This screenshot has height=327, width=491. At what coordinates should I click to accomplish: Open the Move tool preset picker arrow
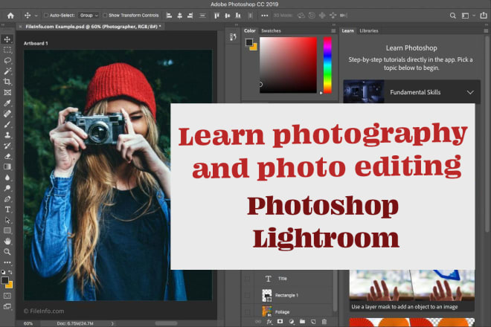(x=36, y=16)
